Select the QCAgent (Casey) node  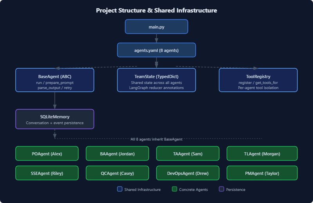coord(117,173)
